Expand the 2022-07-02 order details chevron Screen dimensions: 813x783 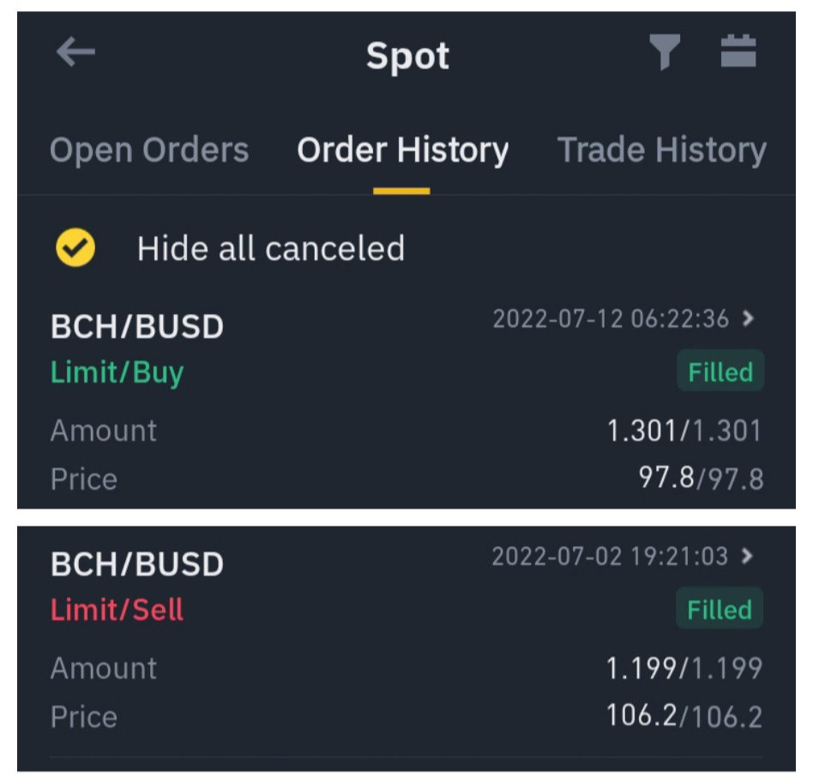point(747,556)
